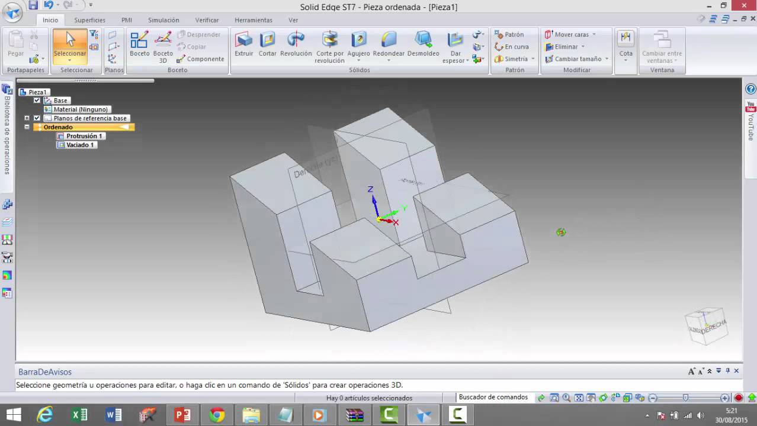This screenshot has height=426, width=757.
Task: Switch to the Verificar tab
Action: (x=207, y=20)
